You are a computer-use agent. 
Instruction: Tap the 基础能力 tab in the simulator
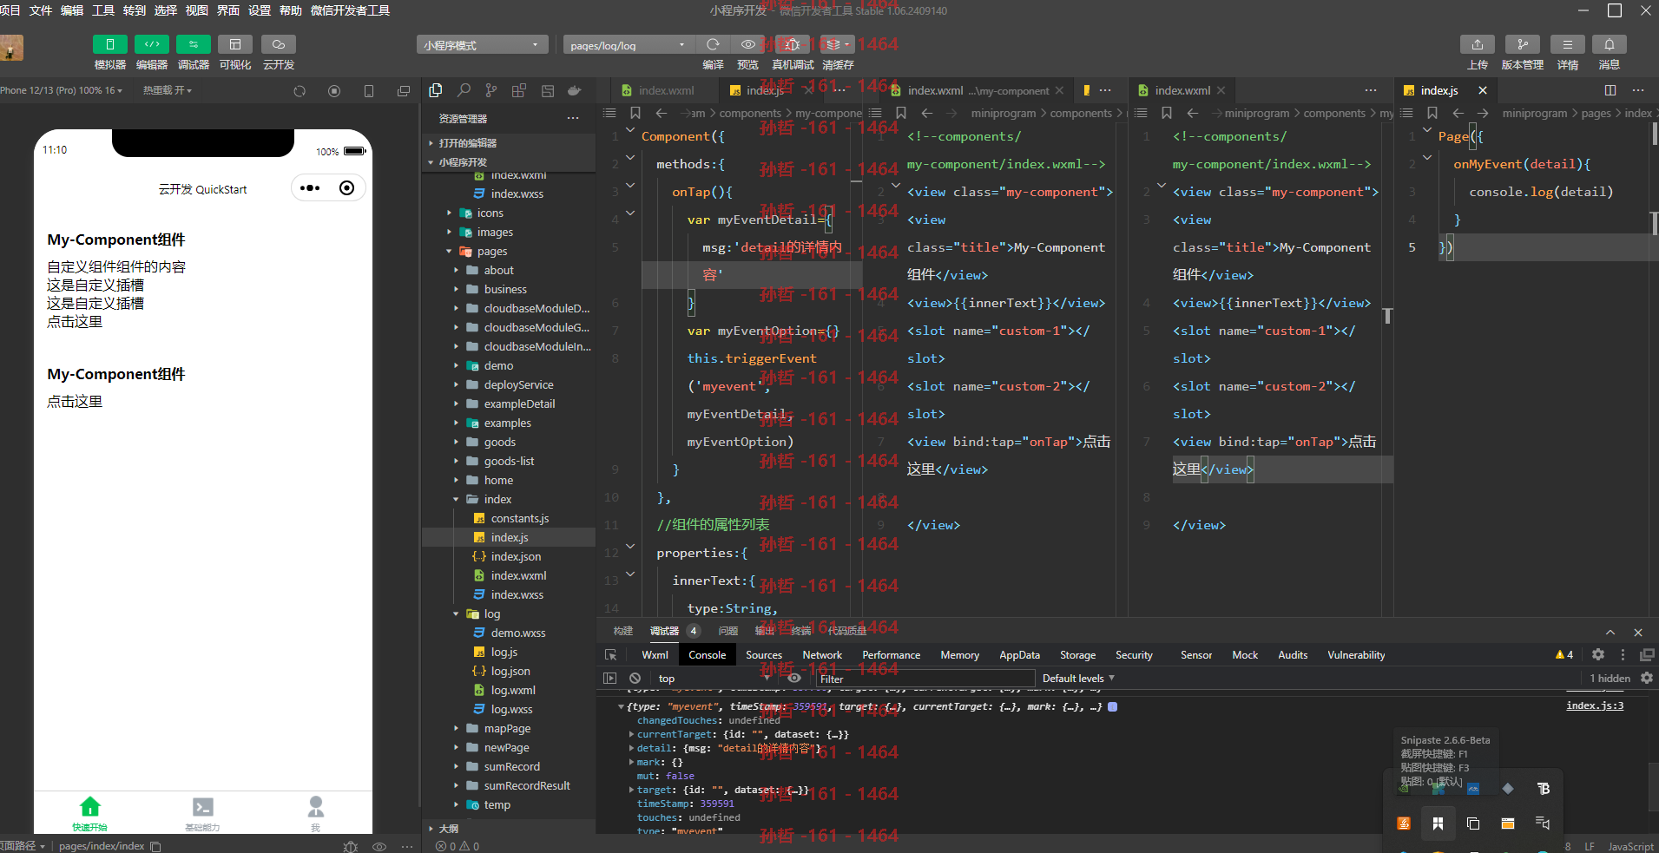pyautogui.click(x=202, y=814)
